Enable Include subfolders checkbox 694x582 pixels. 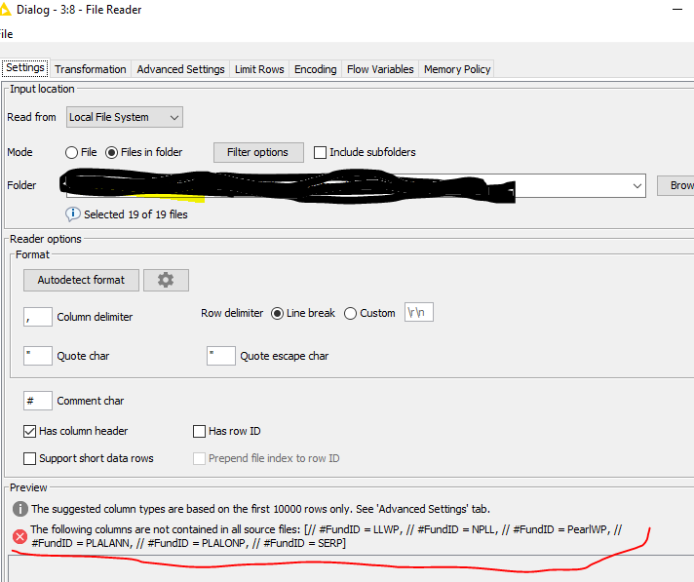320,153
